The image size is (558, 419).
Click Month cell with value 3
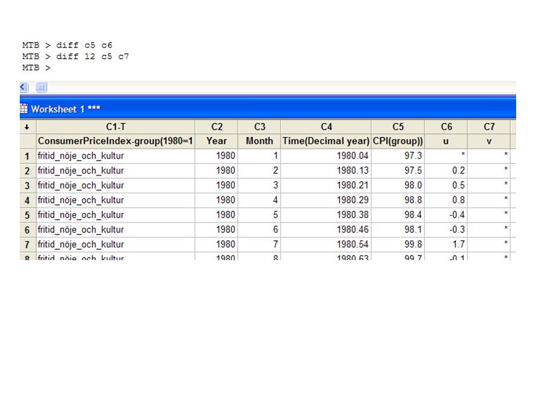(x=259, y=186)
